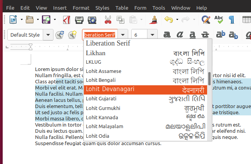Click the Copy icon

point(120,20)
